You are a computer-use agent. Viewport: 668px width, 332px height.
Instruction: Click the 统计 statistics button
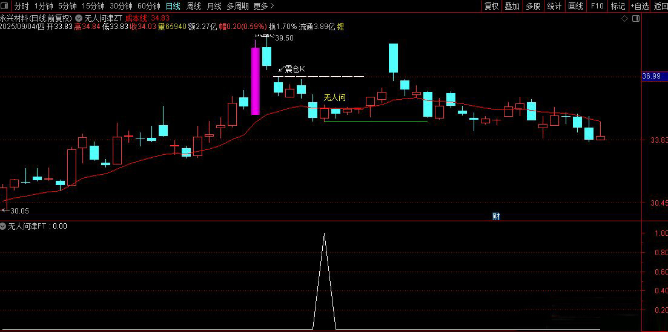click(554, 6)
